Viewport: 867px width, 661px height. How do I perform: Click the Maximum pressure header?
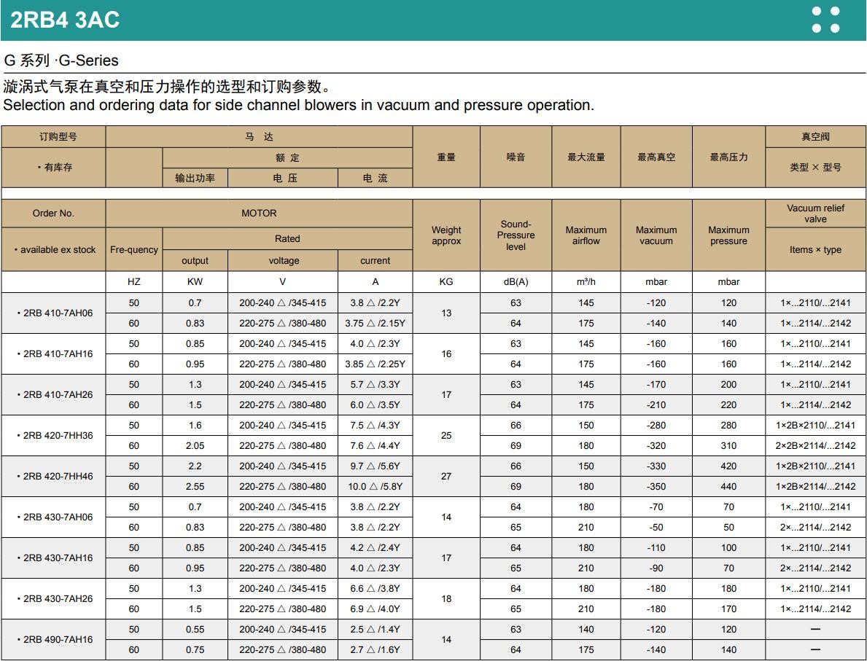tap(728, 235)
